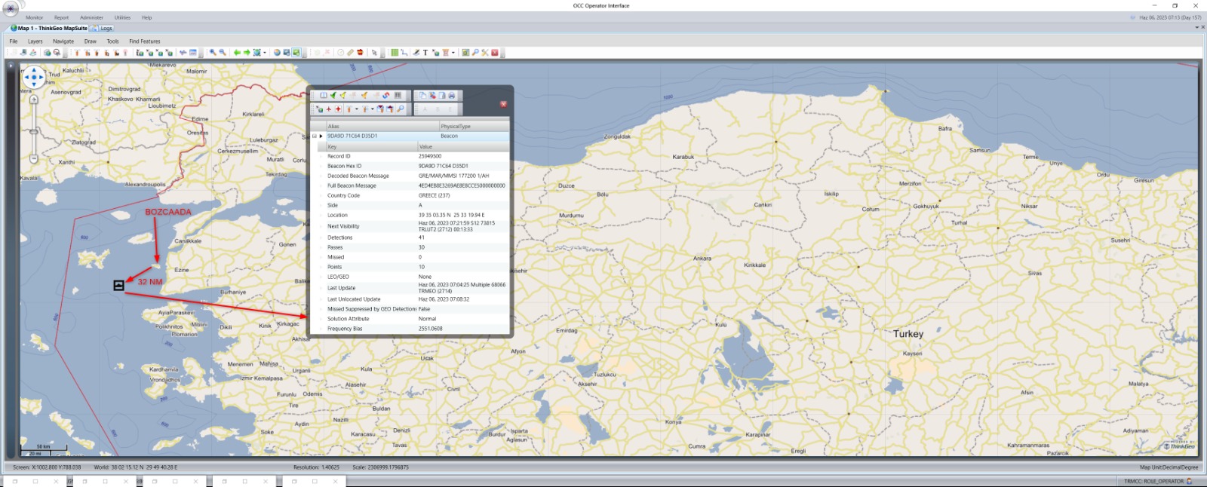The width and height of the screenshot is (1207, 487).
Task: Select the text T tool in the toolbar
Action: tap(425, 53)
